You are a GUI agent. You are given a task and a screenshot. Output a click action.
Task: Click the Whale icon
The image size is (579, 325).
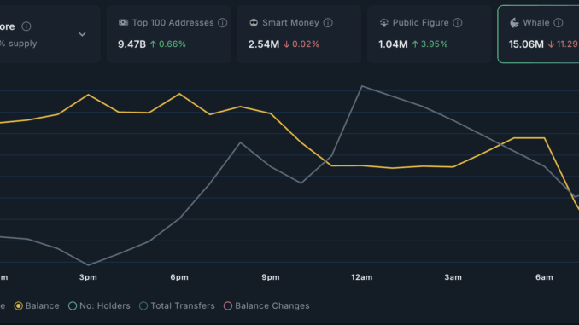(x=514, y=23)
